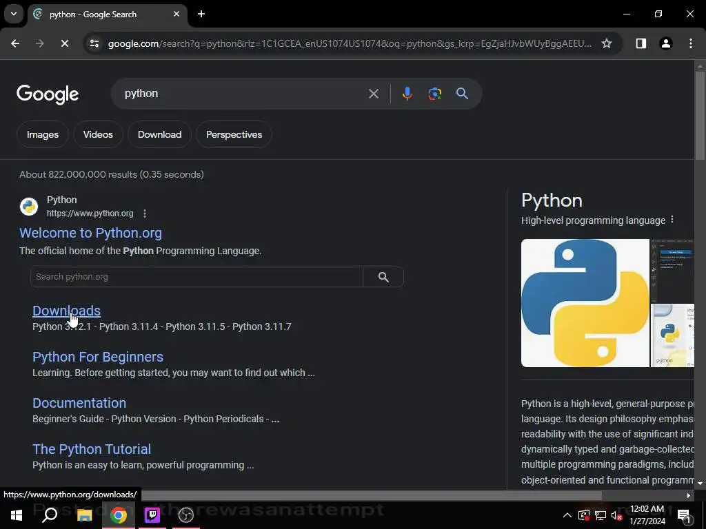This screenshot has width=706, height=529.
Task: Bookmark this page with star icon
Action: click(607, 43)
